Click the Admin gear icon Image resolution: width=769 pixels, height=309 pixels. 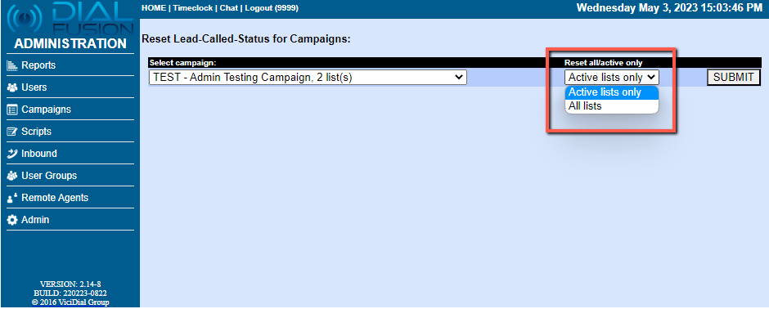[x=12, y=220]
